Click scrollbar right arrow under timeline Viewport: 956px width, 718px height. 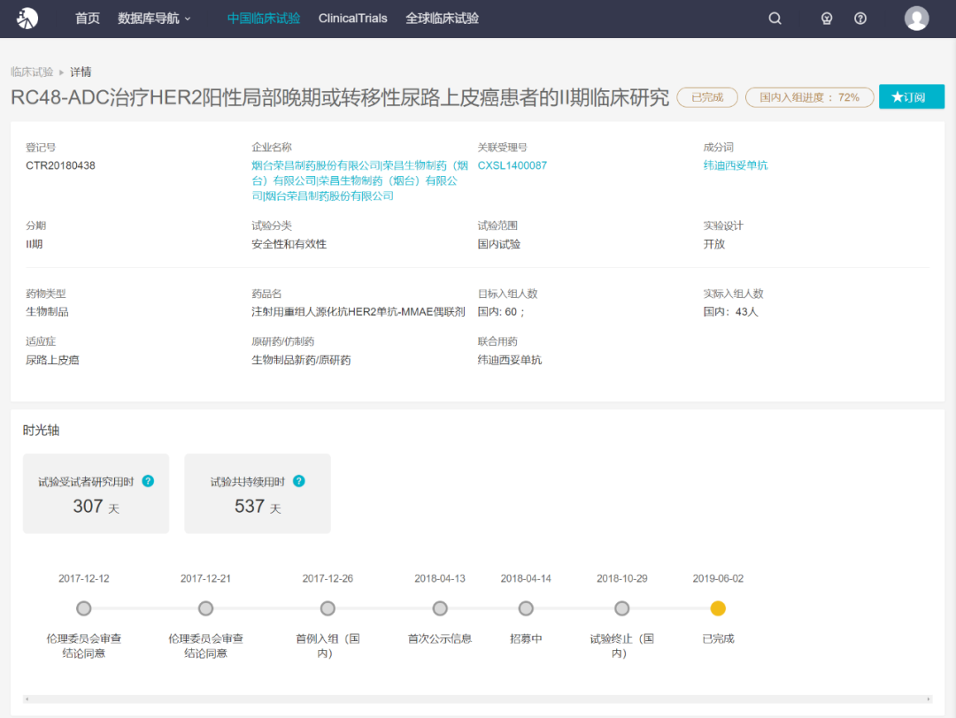929,699
